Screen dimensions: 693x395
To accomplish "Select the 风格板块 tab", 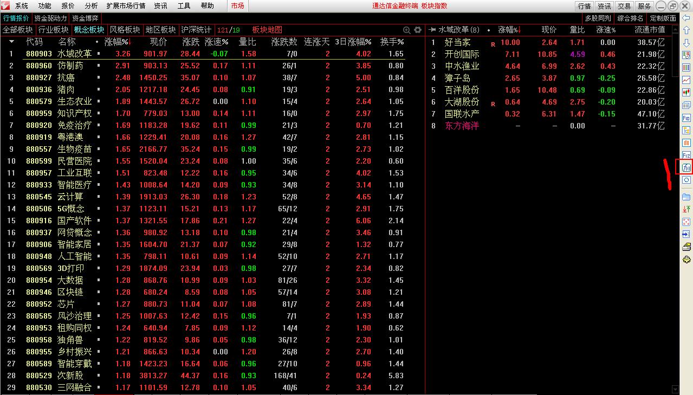I will tap(125, 30).
